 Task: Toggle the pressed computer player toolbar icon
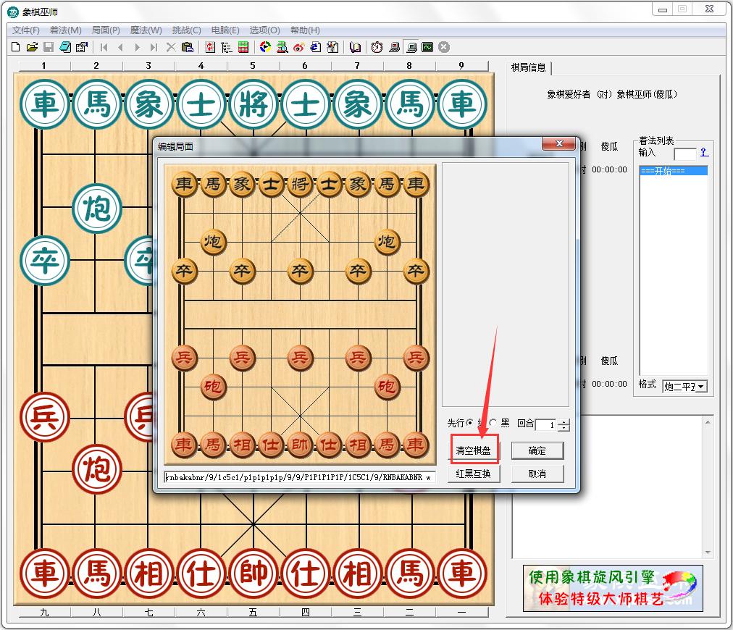(x=411, y=47)
